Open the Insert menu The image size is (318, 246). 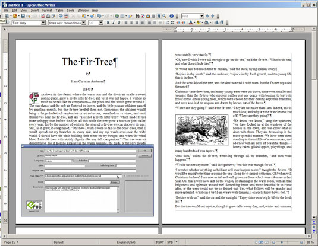[x=34, y=10]
